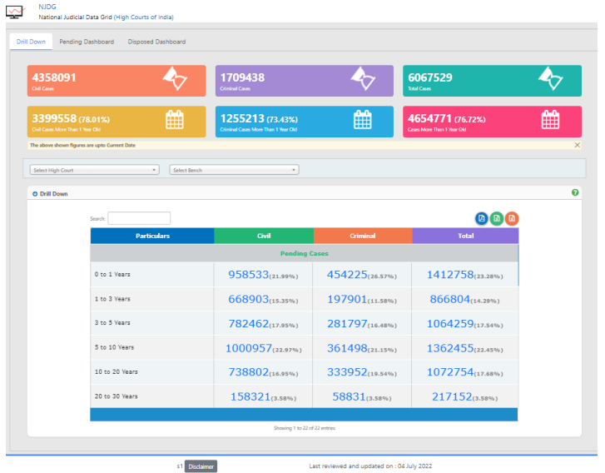Click the calendar icon on Criminal Cases card

tap(363, 120)
